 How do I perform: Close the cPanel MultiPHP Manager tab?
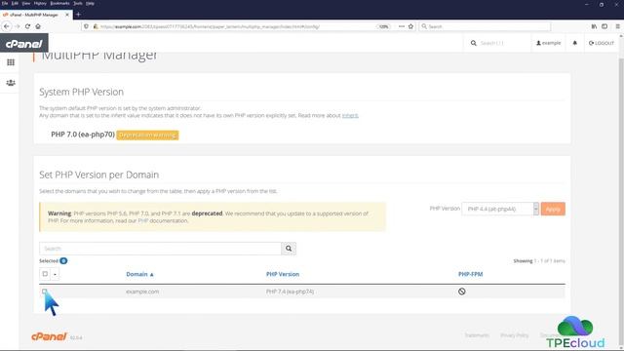click(67, 15)
